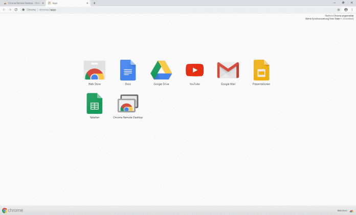
Task: Click the Web Store link in footer
Action: point(342,210)
